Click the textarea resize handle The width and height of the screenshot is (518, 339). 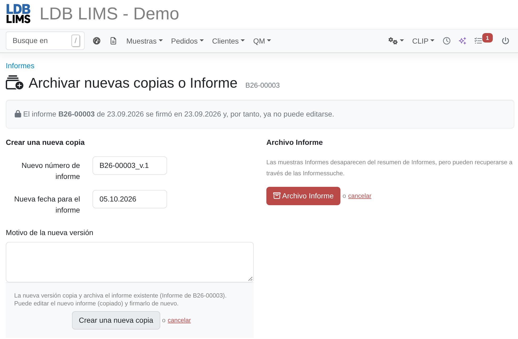point(251,279)
